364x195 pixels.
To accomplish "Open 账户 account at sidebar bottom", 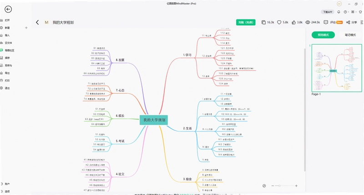I will pos(7,184).
